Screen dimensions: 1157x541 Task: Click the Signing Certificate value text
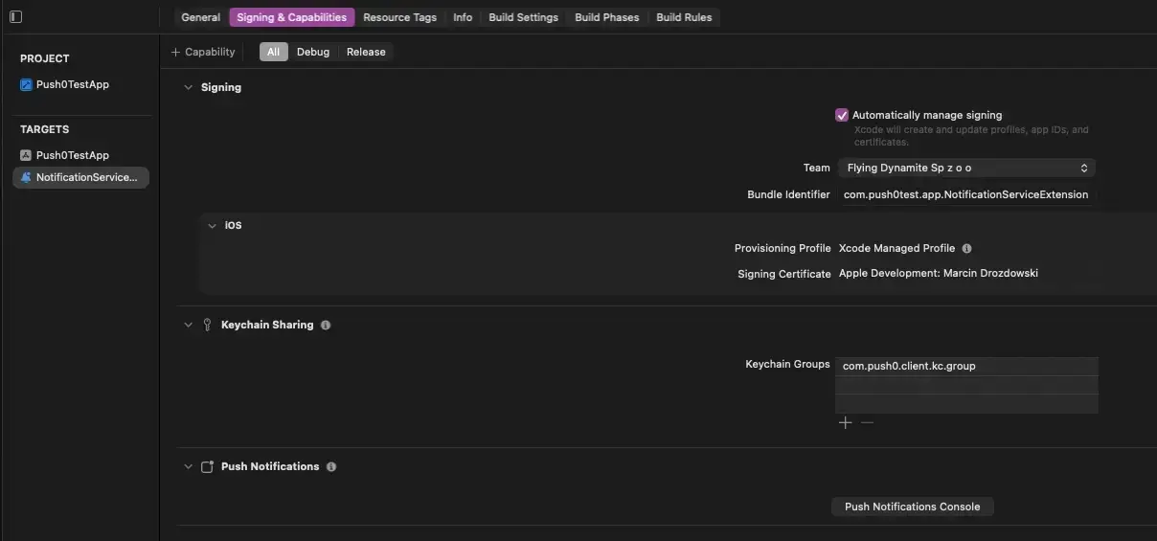[x=939, y=273]
